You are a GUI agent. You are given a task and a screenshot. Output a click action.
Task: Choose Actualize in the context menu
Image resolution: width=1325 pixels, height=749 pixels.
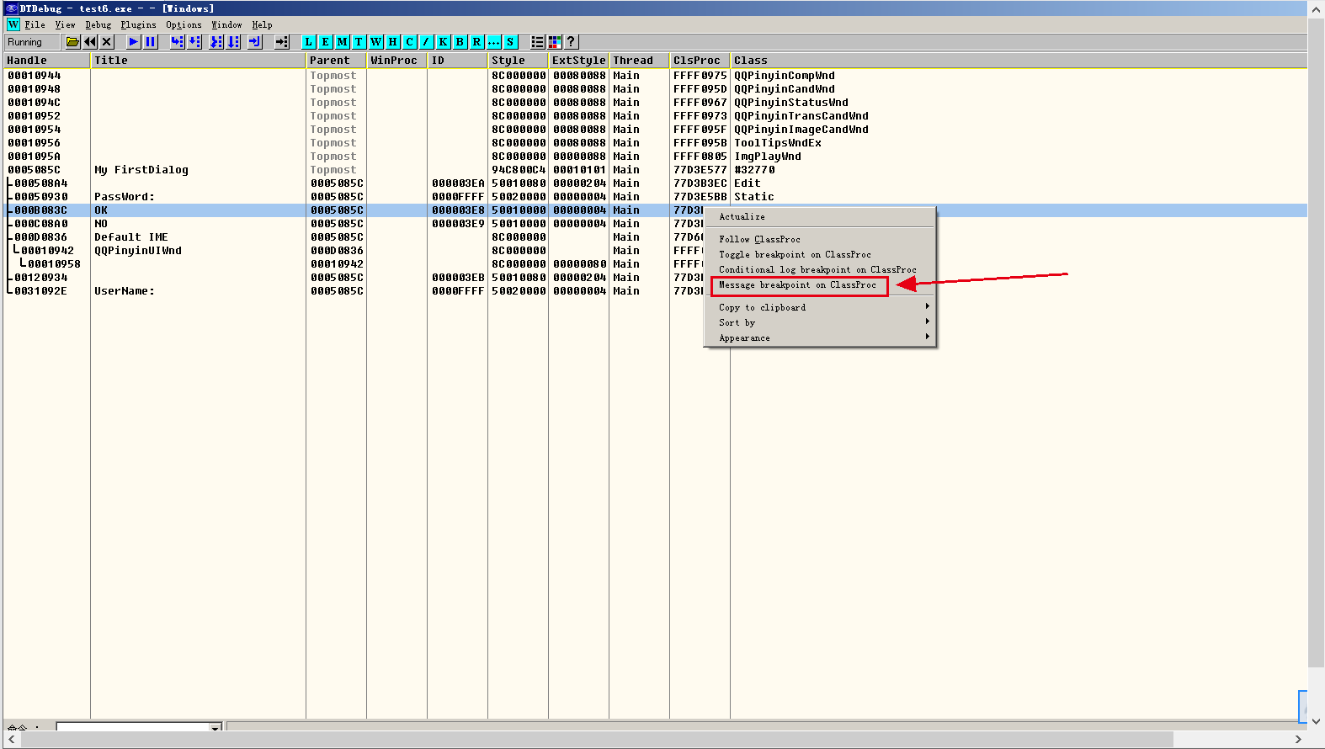point(820,217)
